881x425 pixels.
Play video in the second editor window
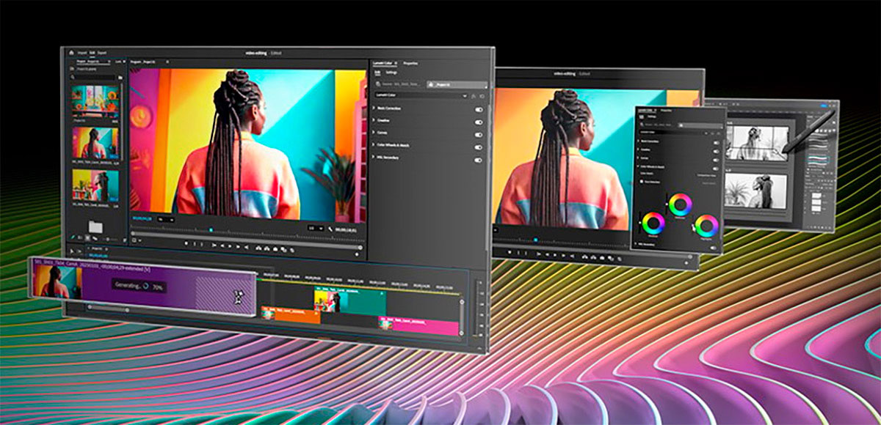tap(555, 255)
